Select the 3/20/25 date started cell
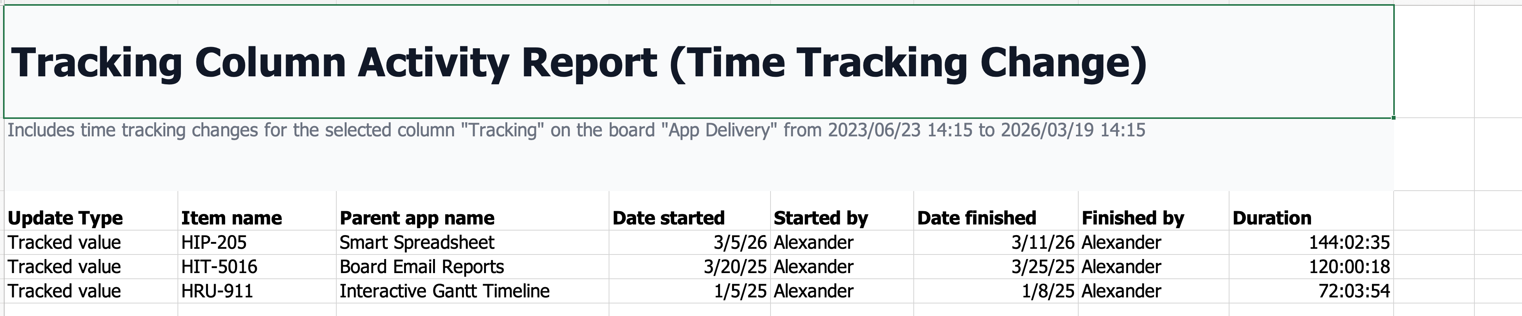 pyautogui.click(x=735, y=267)
